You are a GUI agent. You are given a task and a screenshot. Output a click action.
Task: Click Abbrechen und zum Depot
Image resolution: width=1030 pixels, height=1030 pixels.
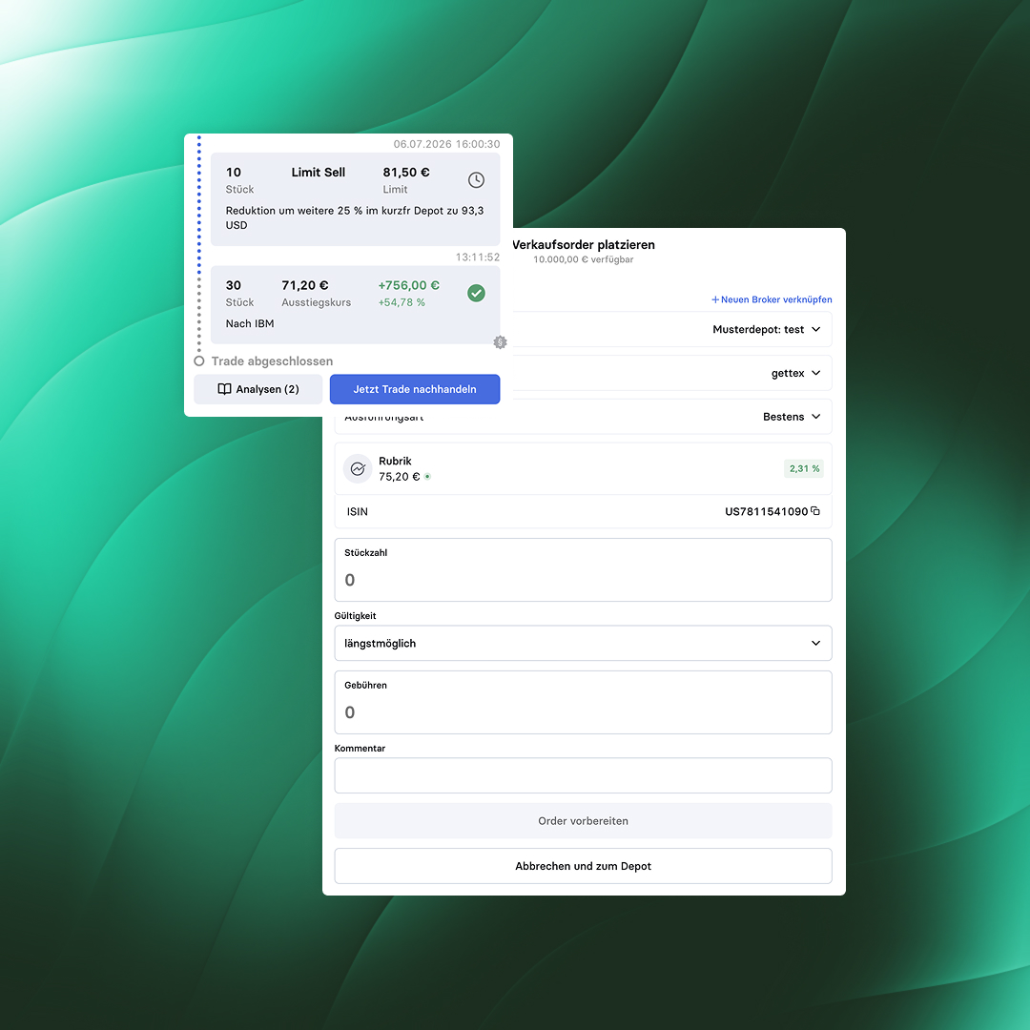[584, 866]
